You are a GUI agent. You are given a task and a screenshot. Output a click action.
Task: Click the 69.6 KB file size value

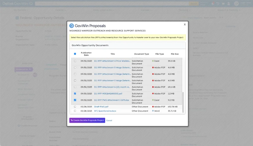[171, 87]
